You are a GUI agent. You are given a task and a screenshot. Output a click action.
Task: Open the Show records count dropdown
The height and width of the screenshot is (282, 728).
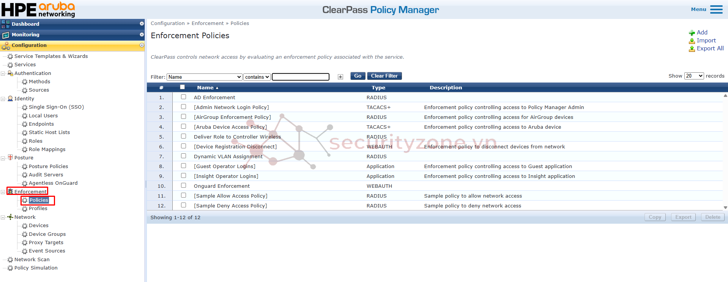(694, 76)
